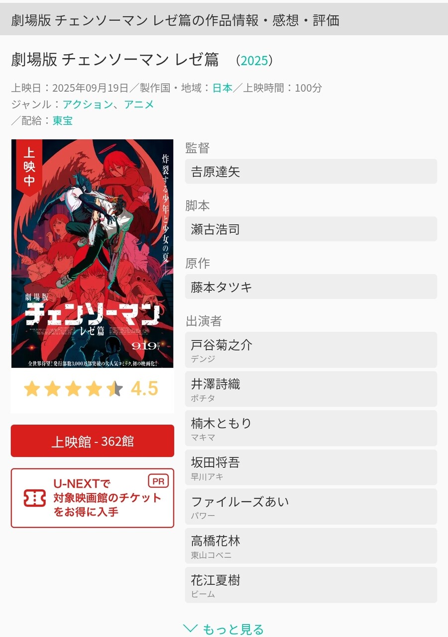Click the 上映中 ribbon on the poster

(x=29, y=165)
